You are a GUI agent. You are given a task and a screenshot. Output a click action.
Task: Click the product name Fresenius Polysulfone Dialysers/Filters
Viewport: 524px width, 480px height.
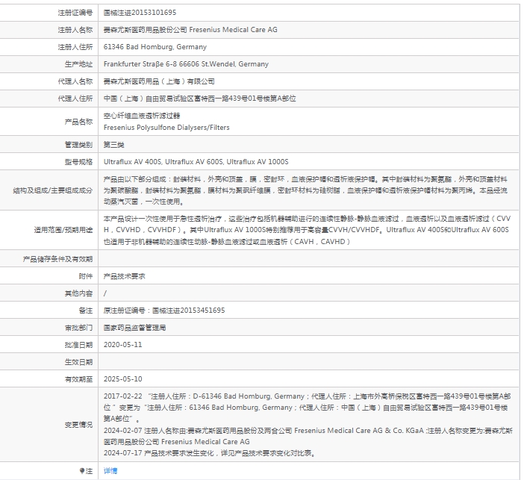pyautogui.click(x=166, y=128)
